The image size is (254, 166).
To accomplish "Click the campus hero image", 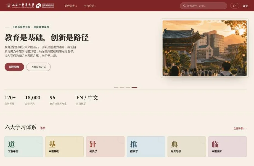I will [204, 48].
